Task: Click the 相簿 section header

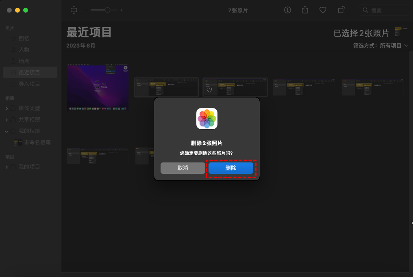Action: [10, 98]
